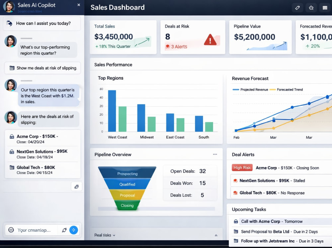
Task: Click the power icon in dashboard header
Action: pyautogui.click(x=311, y=8)
